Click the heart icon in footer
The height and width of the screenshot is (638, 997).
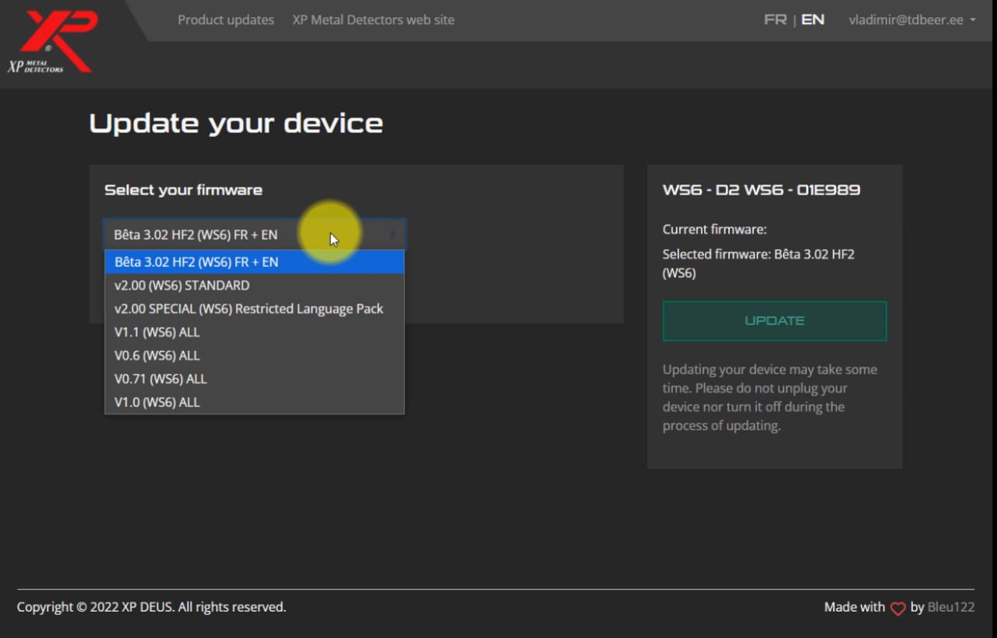click(898, 608)
